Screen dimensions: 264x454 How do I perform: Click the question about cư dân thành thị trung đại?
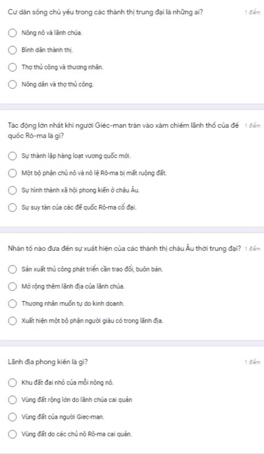[105, 12]
